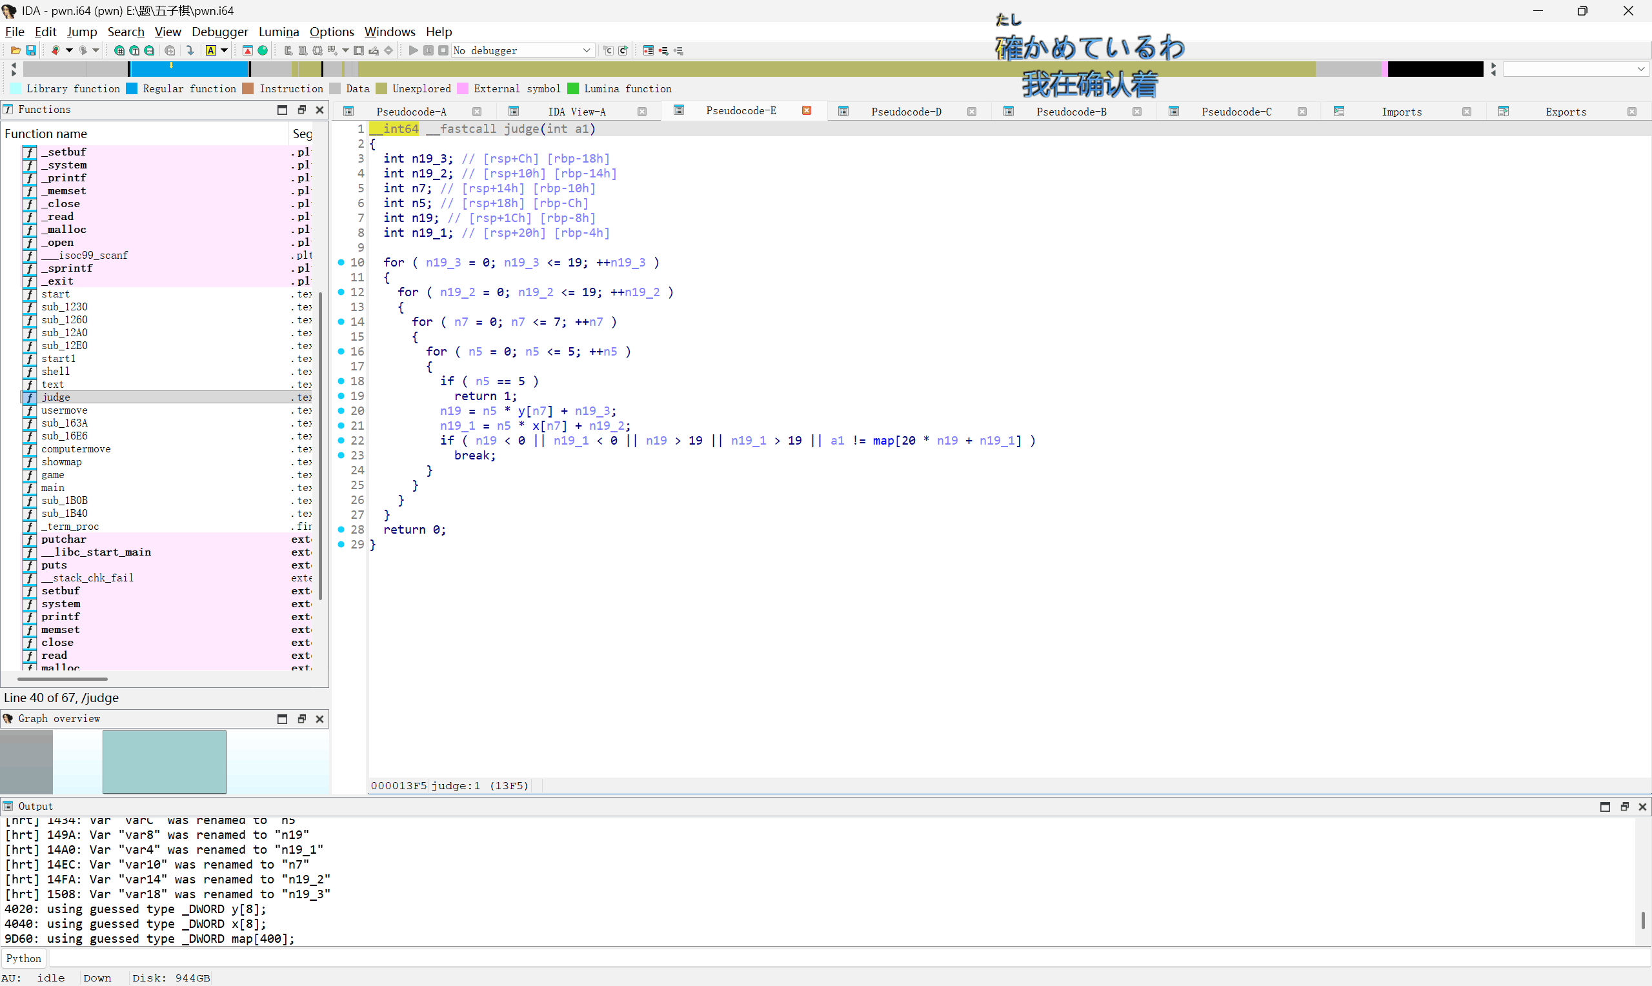Click the navigation band left arrow

14,65
